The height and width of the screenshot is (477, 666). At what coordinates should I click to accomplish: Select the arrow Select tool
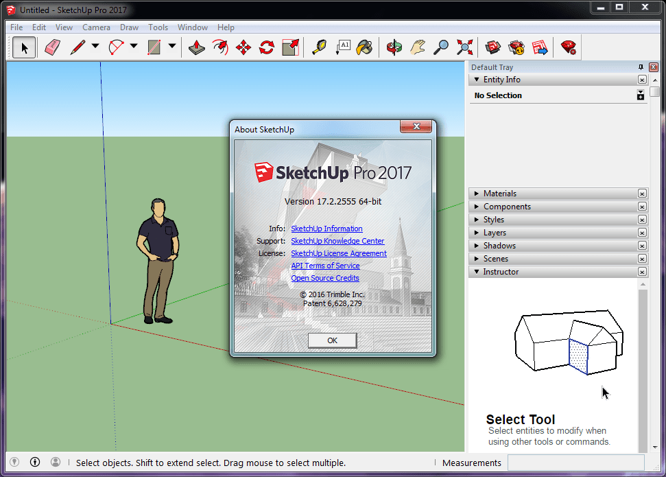pyautogui.click(x=24, y=47)
